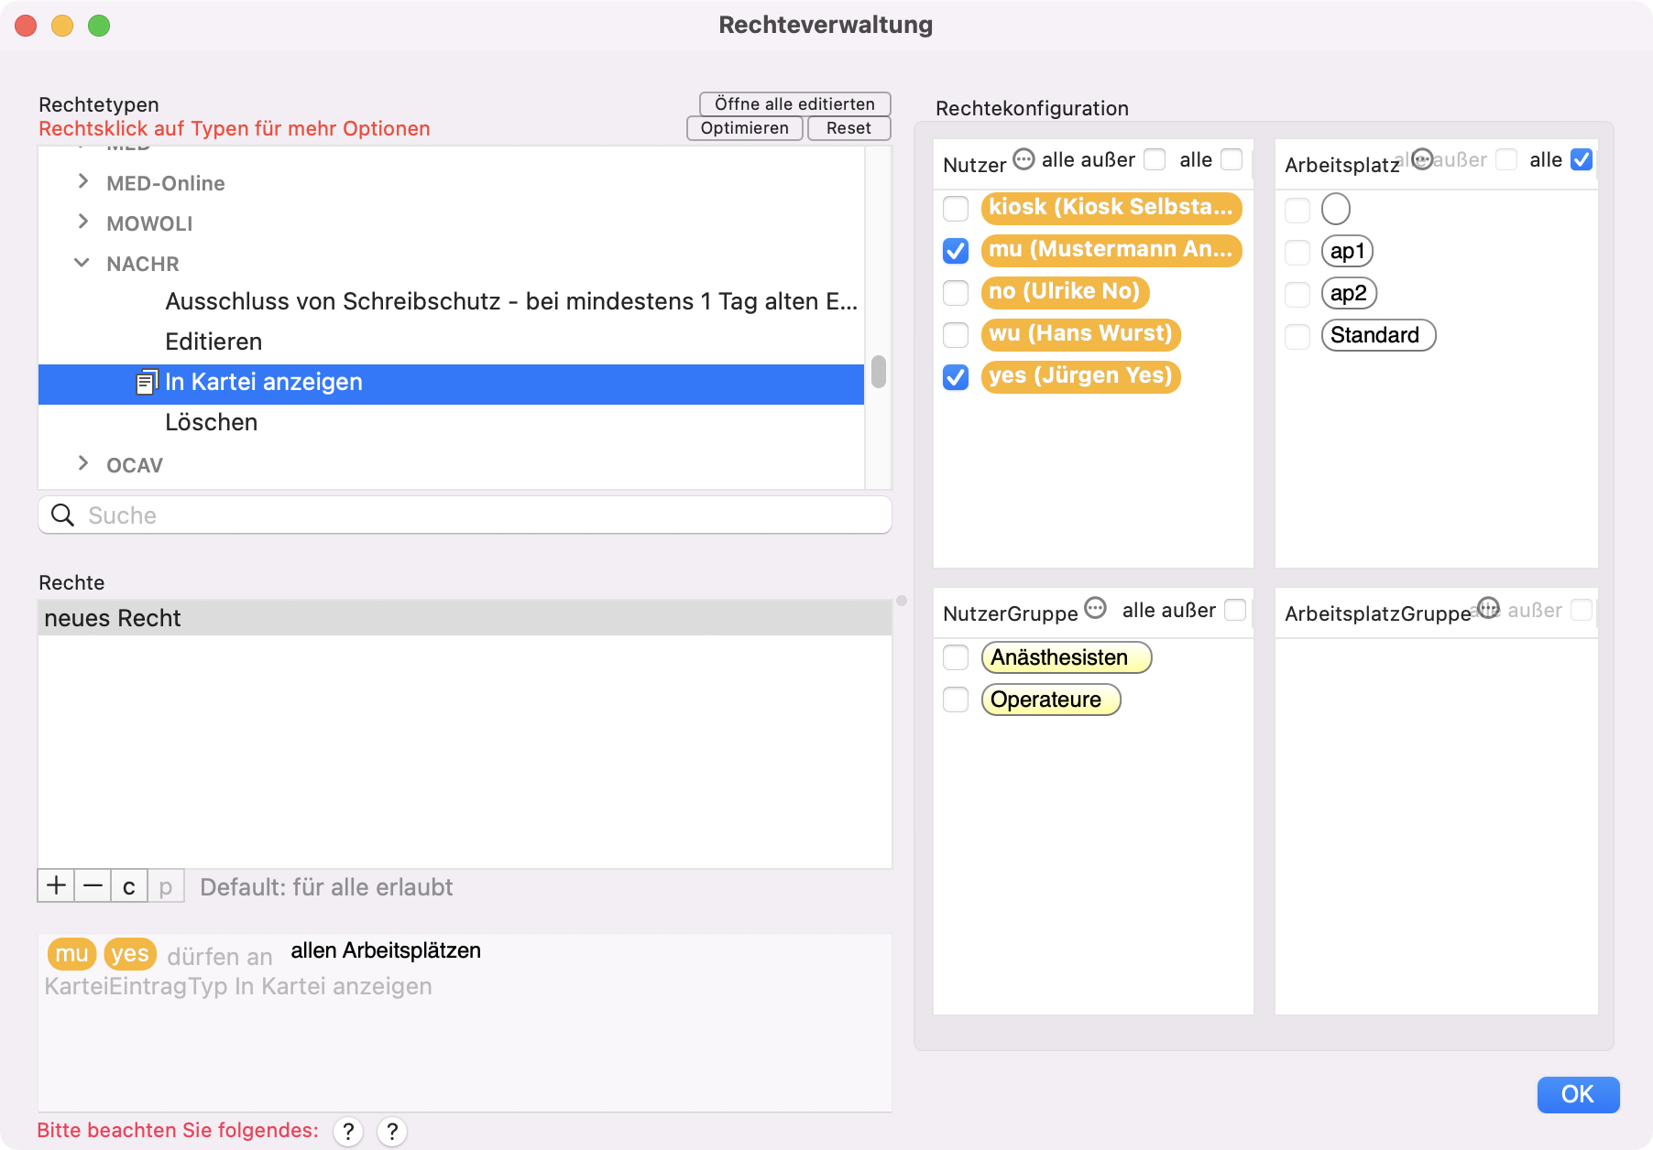Select the In Kartei anzeigen entry
The image size is (1653, 1150).
point(451,384)
